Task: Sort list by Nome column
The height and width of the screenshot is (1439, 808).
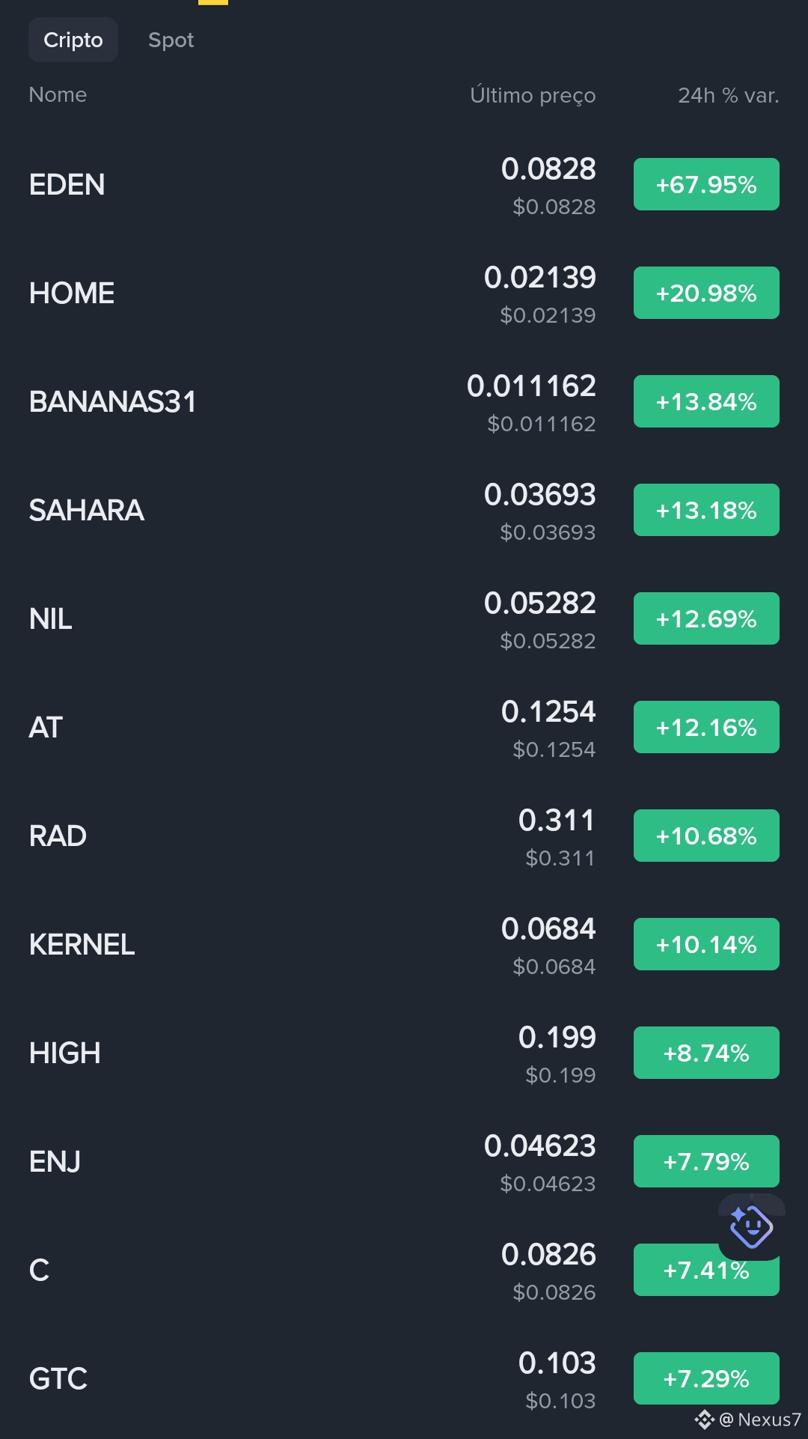Action: [58, 94]
